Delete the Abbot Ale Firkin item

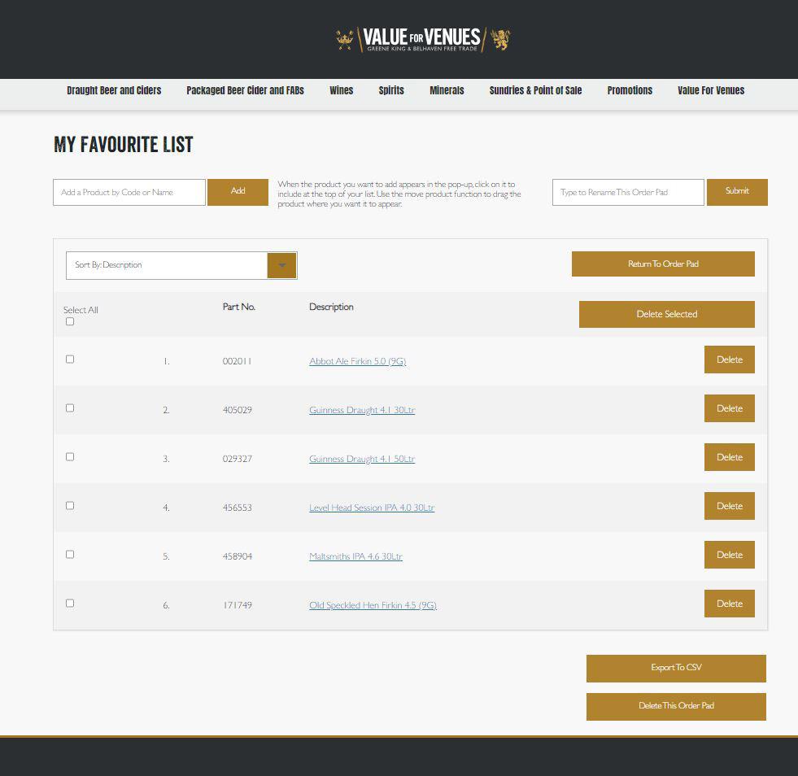[x=730, y=360]
